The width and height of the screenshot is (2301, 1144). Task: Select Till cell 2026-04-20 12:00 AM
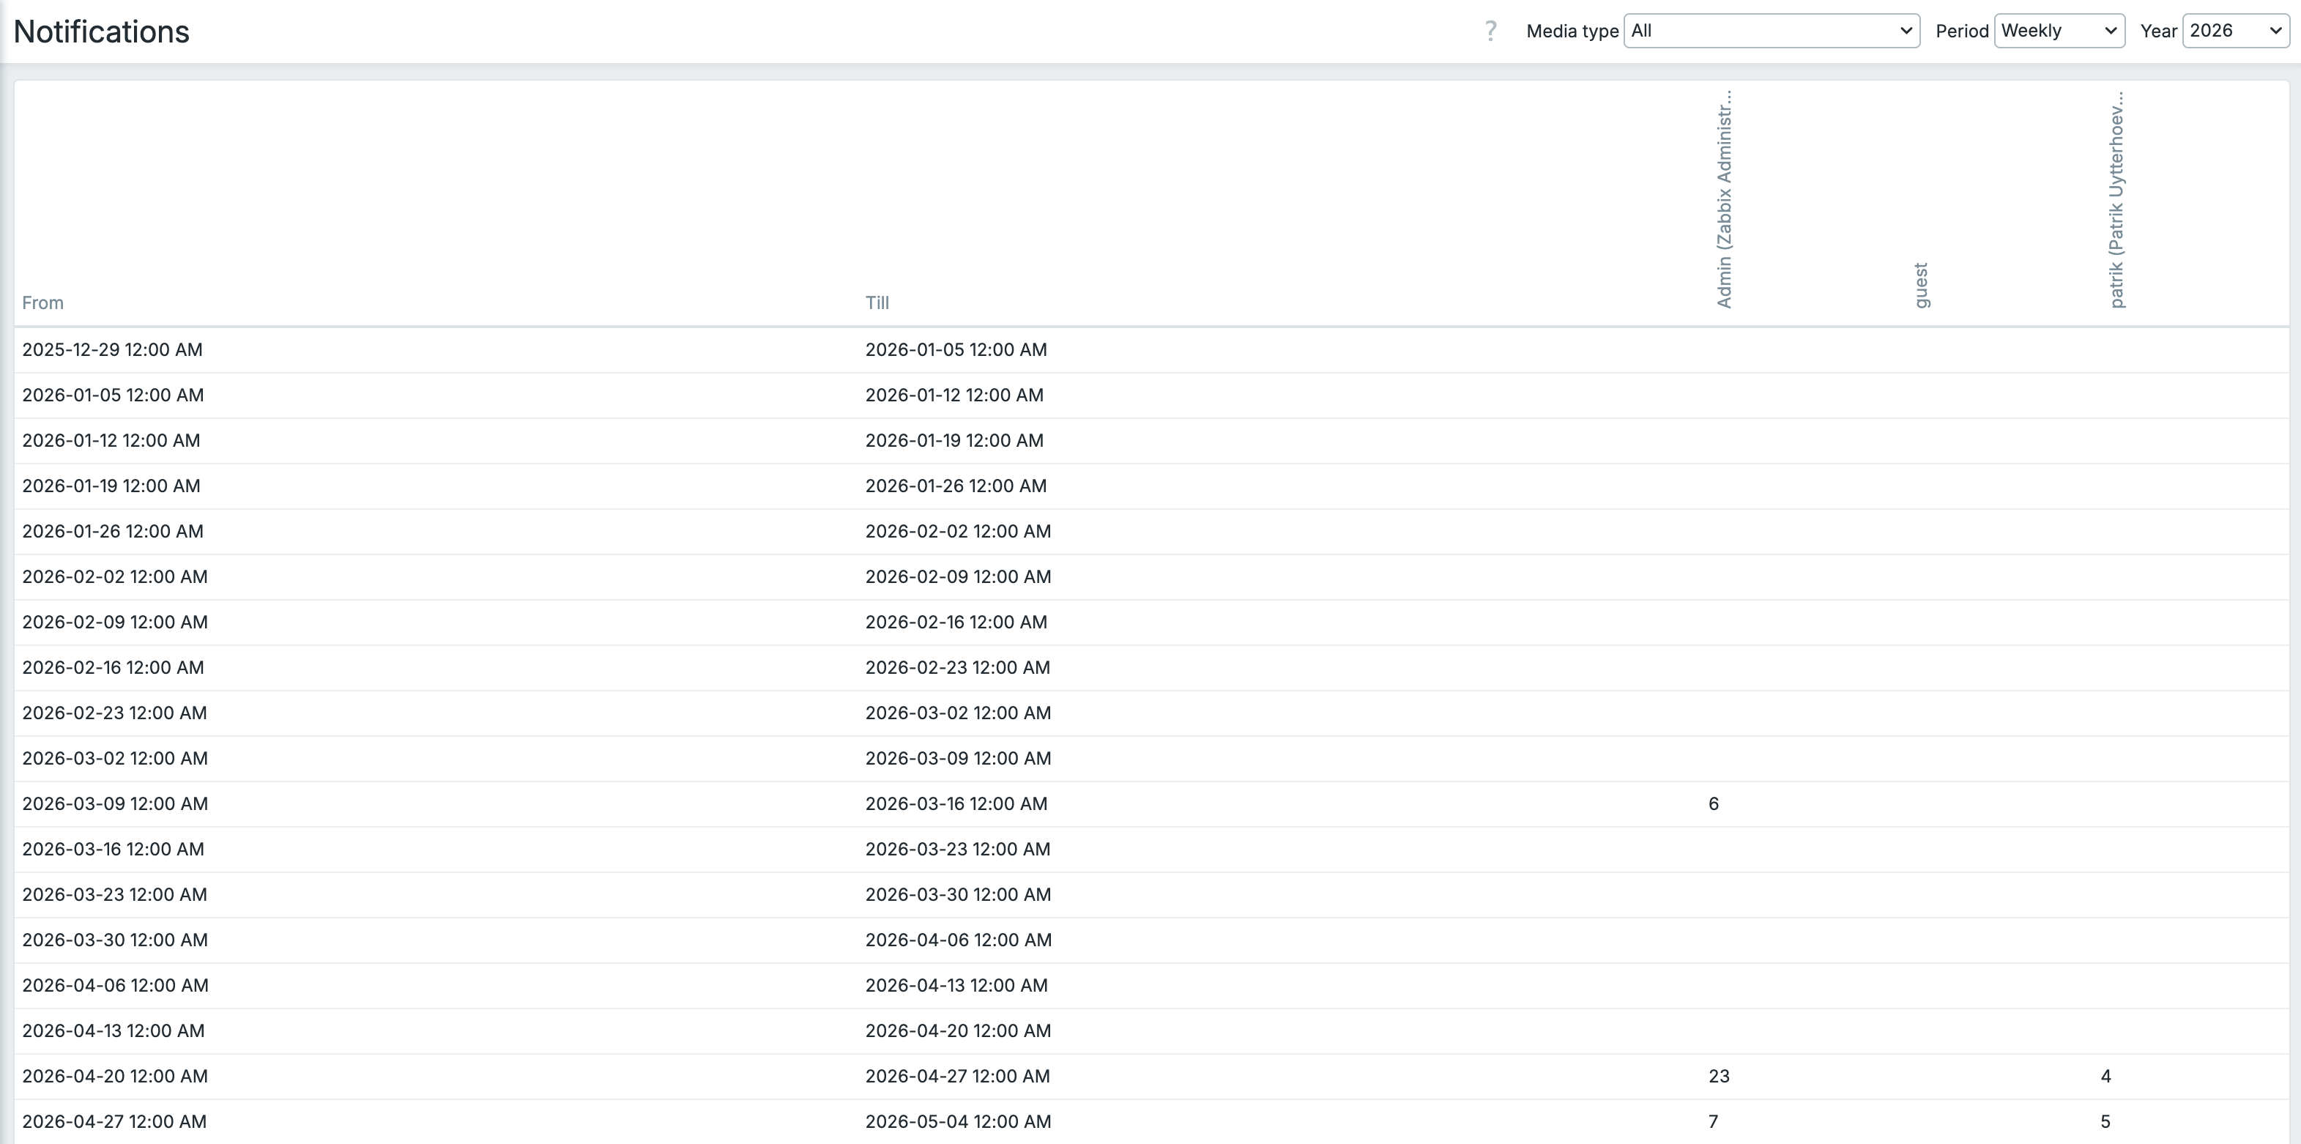pos(959,1031)
